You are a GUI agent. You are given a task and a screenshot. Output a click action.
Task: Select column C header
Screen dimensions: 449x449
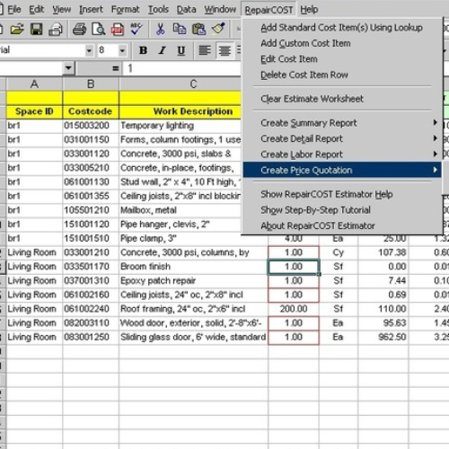pos(180,84)
